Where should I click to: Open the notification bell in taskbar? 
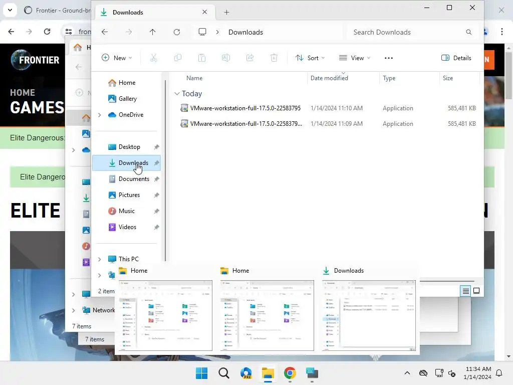(x=499, y=373)
